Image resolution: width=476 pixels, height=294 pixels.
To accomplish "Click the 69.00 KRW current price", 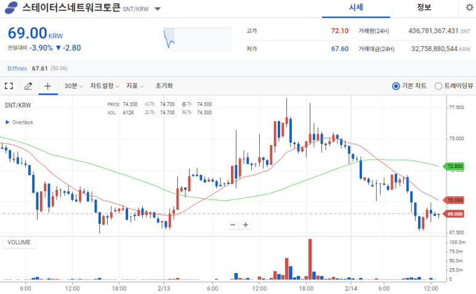I will click(x=35, y=33).
